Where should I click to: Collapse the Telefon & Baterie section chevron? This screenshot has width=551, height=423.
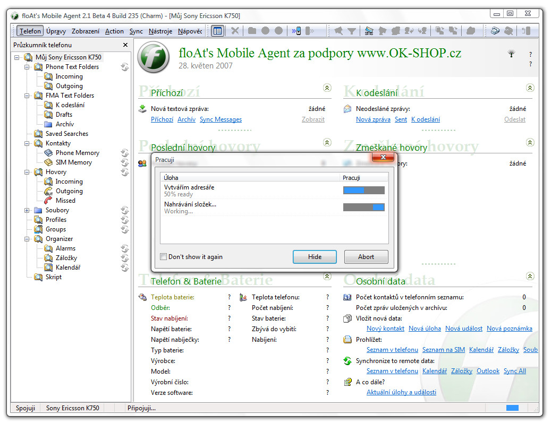click(327, 277)
